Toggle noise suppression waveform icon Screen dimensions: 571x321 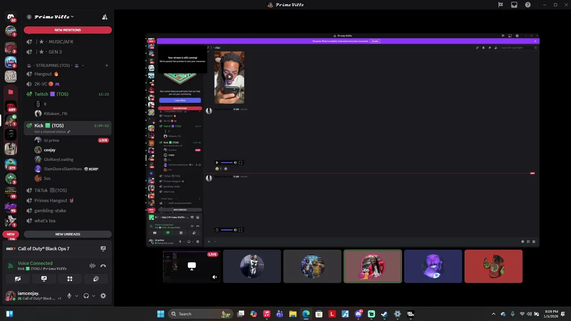pyautogui.click(x=92, y=266)
